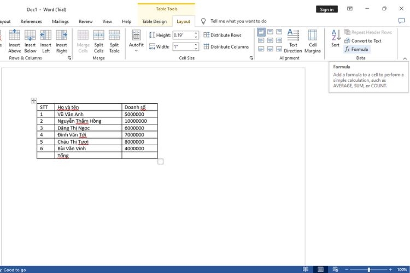
Task: Click the Accessibility Good to go status
Action: tap(13, 270)
